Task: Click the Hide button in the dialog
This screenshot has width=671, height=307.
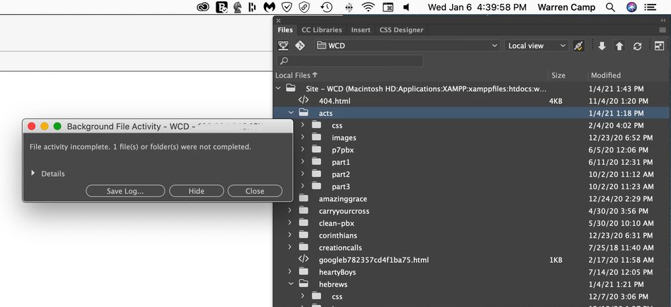Action: tap(196, 191)
